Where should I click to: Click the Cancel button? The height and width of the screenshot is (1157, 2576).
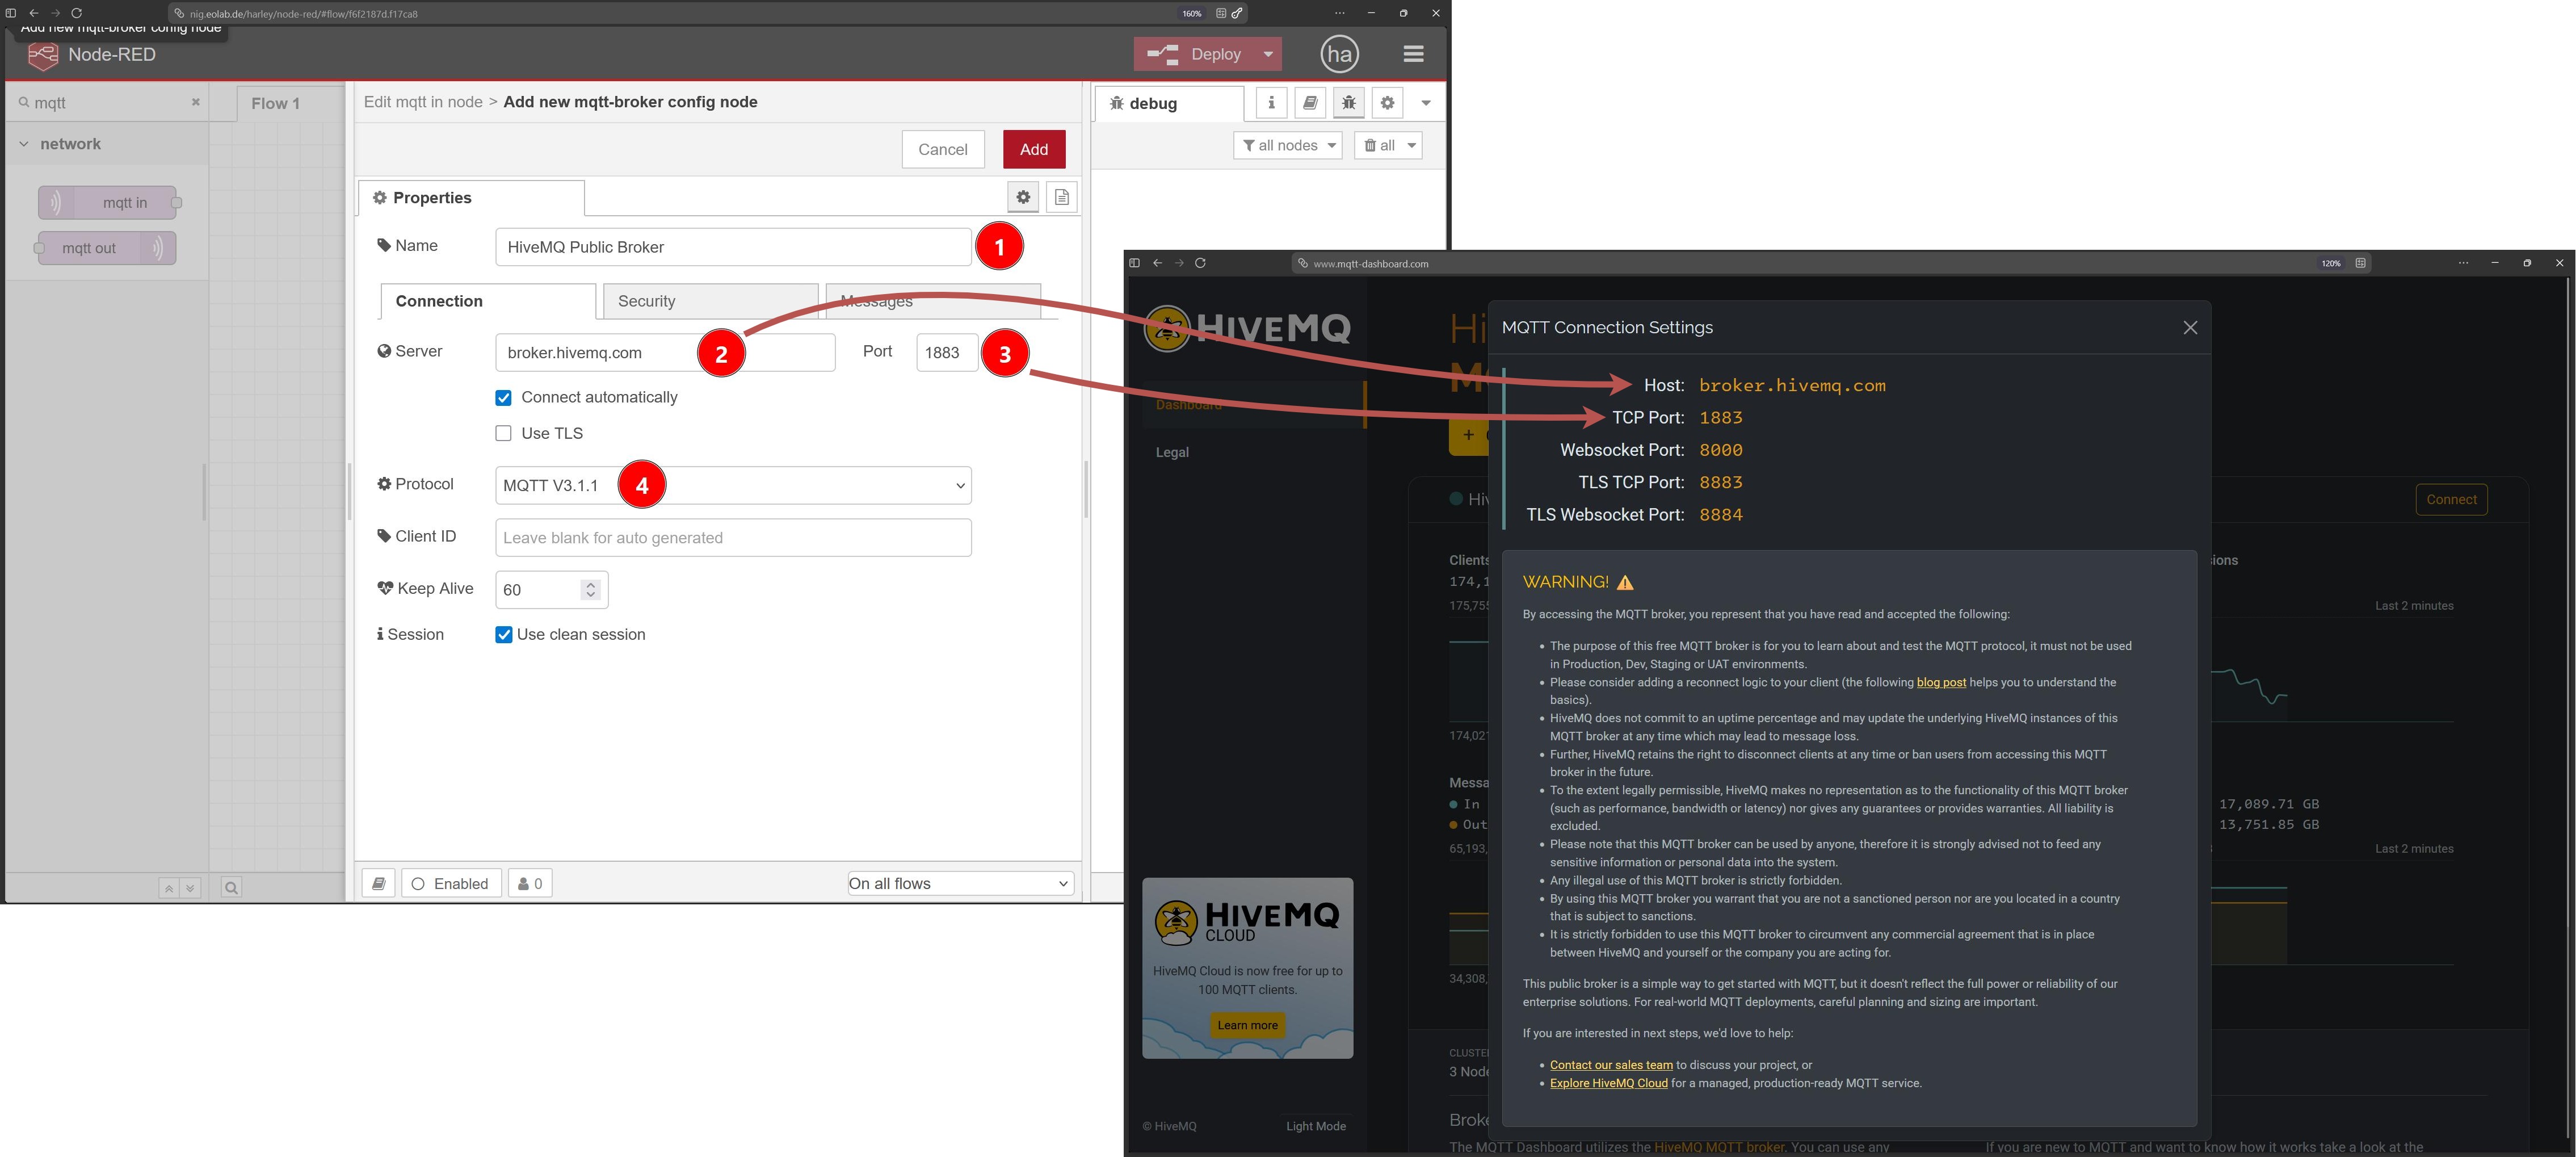pos(942,149)
